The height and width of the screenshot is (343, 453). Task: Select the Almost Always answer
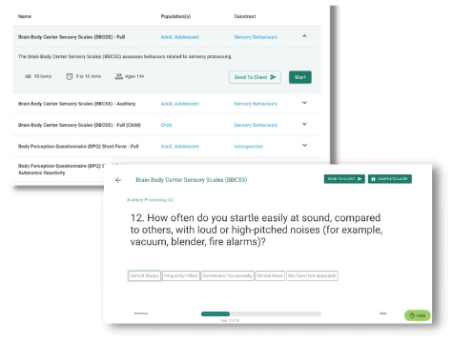click(x=145, y=275)
